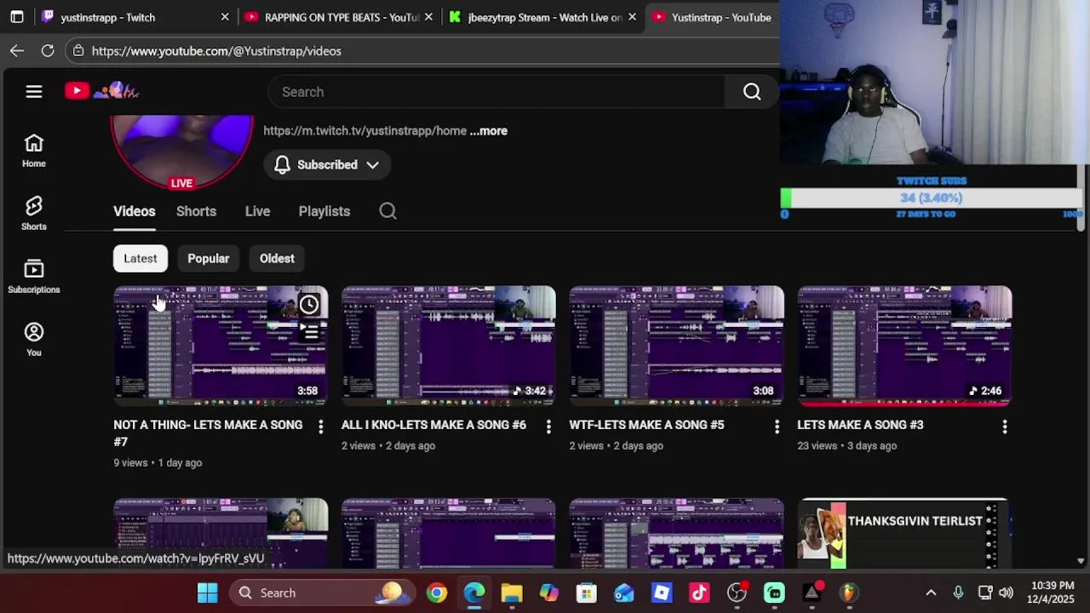Click the Watch later clock on first video
The width and height of the screenshot is (1090, 613).
[309, 304]
